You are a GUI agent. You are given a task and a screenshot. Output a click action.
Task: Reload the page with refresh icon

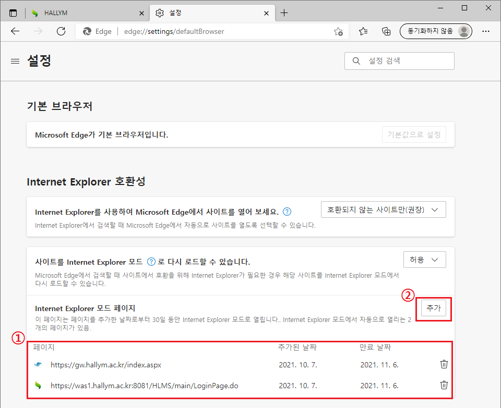(61, 31)
